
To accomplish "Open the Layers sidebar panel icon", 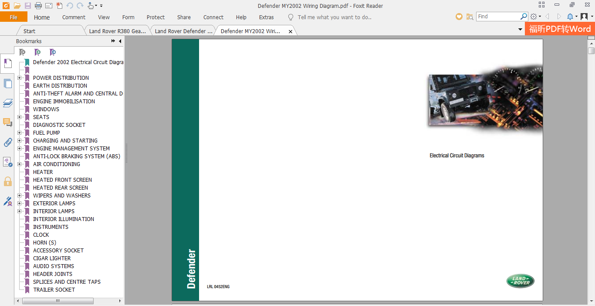I will point(7,103).
